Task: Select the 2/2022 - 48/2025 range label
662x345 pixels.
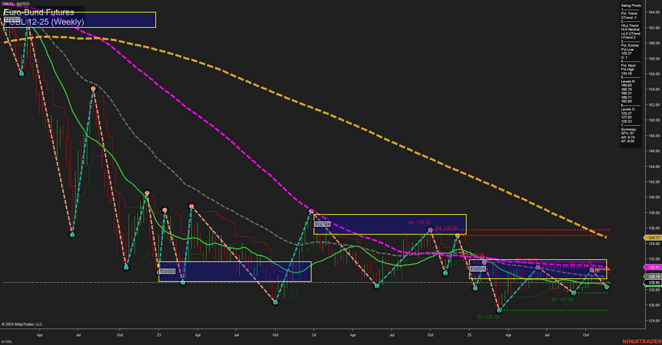Action: pos(15,3)
